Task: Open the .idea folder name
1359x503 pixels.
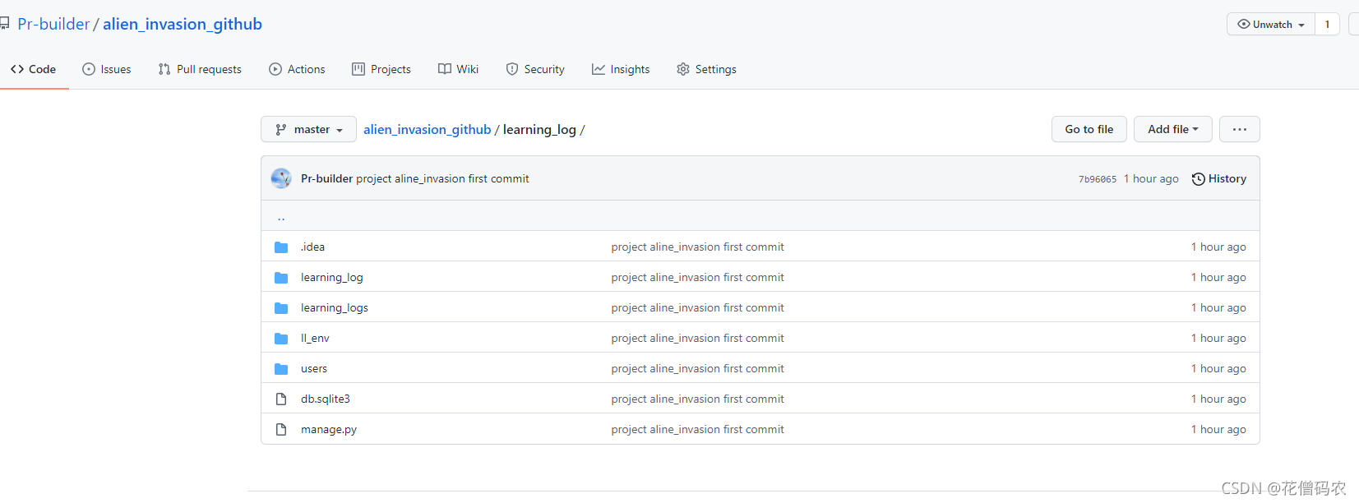Action: (x=312, y=247)
